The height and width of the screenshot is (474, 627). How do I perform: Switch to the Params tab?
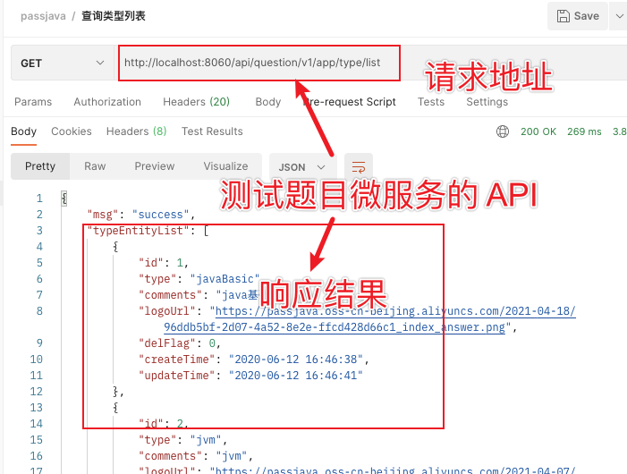(33, 102)
